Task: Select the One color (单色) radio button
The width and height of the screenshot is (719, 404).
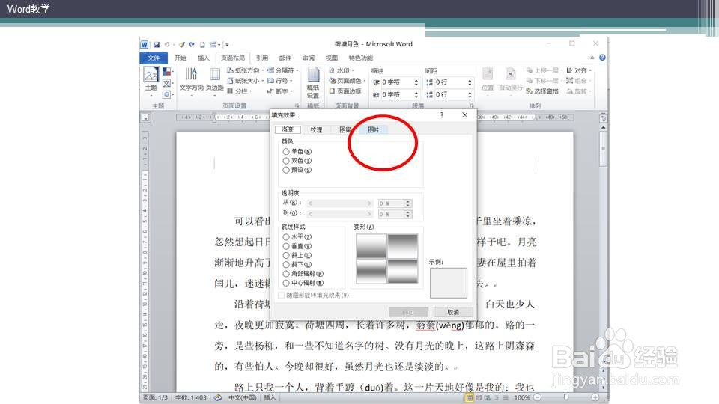Action: pos(285,152)
